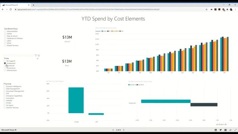238x134 pixels.
Task: Open the browser profile avatar
Action: [x=231, y=9]
